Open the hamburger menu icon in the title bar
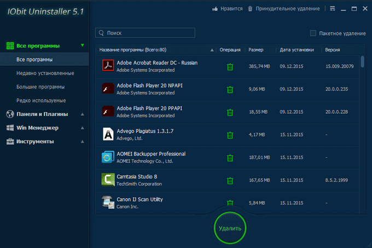372x248 pixels. 333,9
